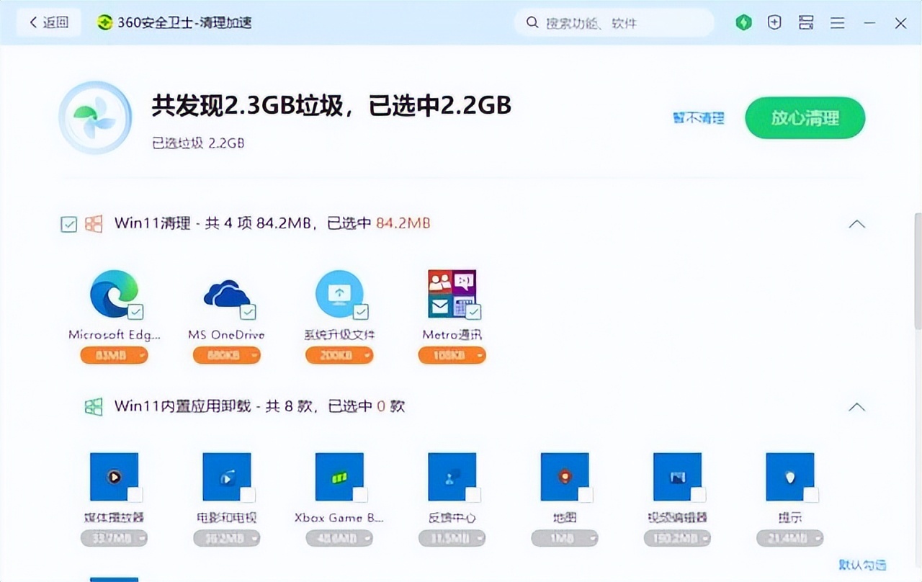Screen dimensions: 922x582
Task: Click the Metro通讯 cleanup icon
Action: tap(452, 292)
